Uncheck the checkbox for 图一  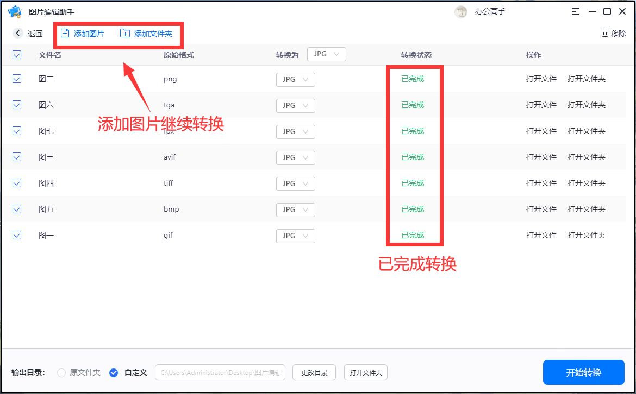click(x=16, y=235)
